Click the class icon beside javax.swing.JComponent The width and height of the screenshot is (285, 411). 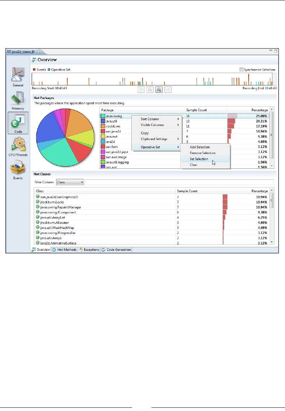tap(38, 212)
